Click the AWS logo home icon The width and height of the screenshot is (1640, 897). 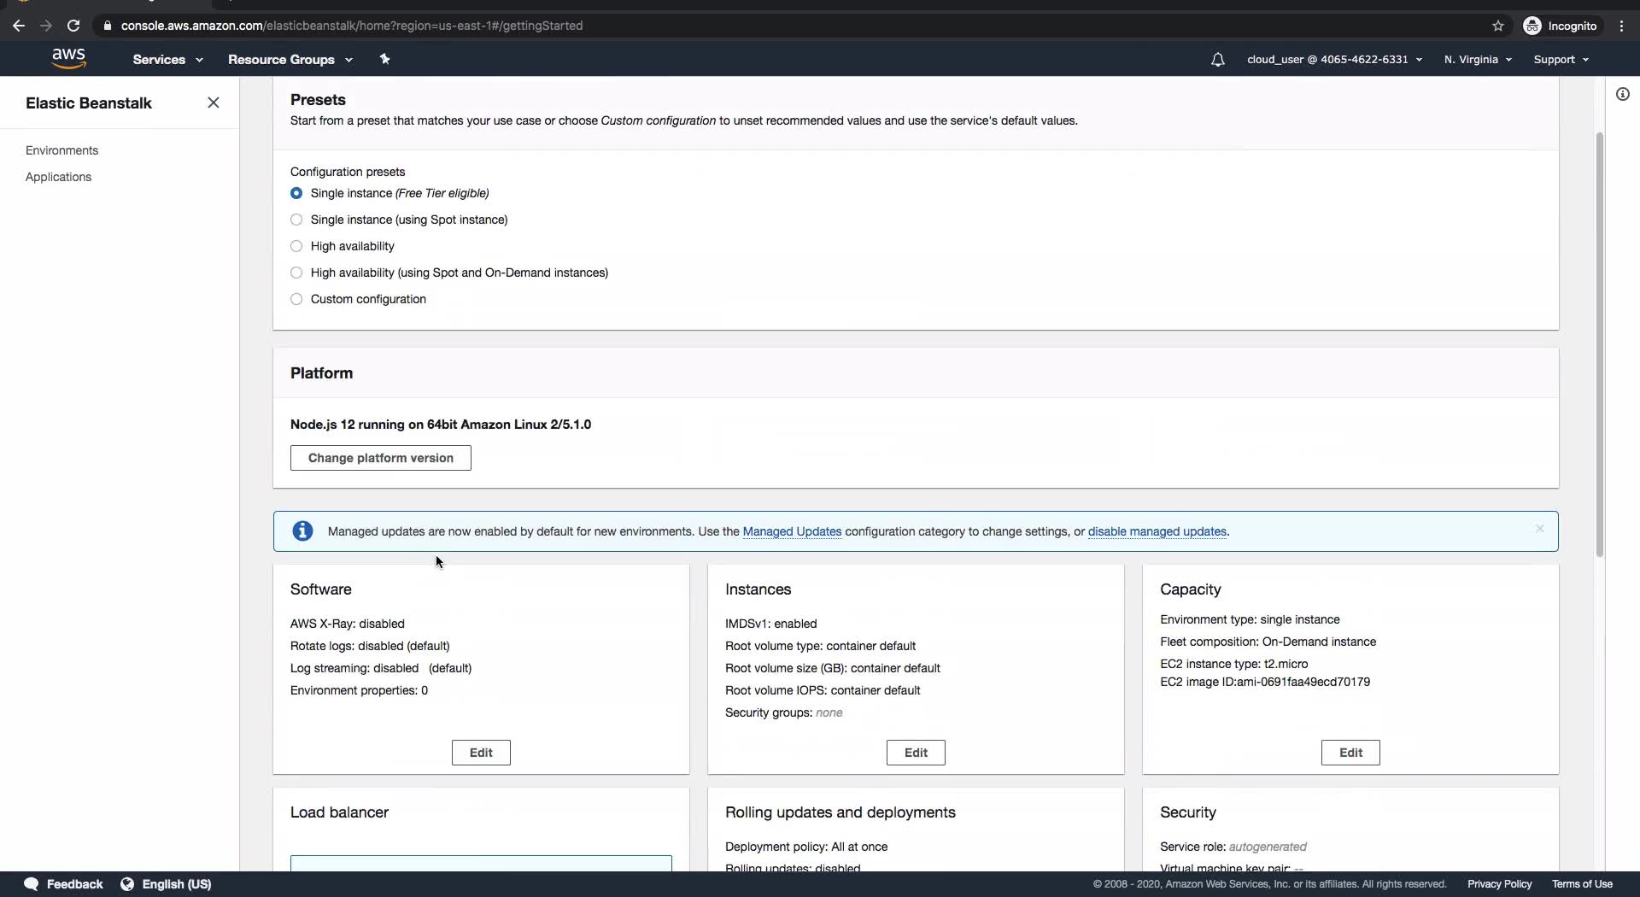click(x=68, y=59)
